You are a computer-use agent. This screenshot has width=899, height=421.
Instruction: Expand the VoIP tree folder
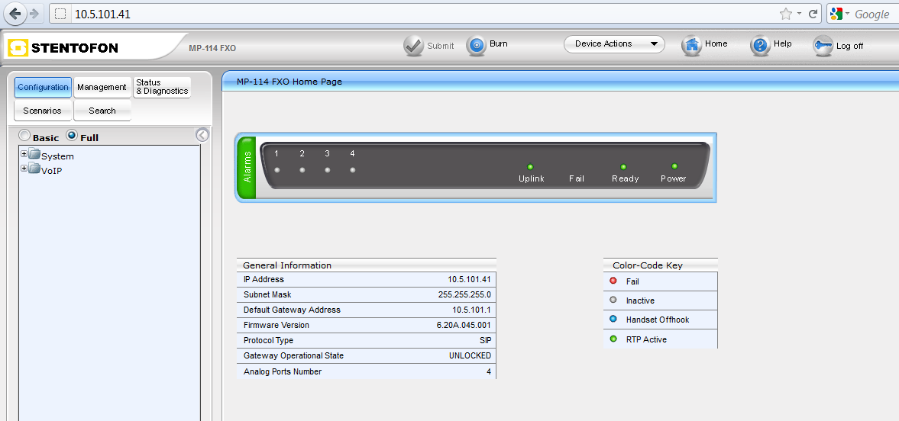coord(24,169)
